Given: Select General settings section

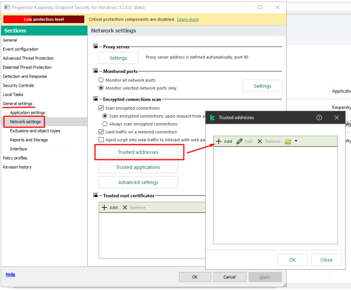Looking at the screenshot, I should (x=18, y=104).
